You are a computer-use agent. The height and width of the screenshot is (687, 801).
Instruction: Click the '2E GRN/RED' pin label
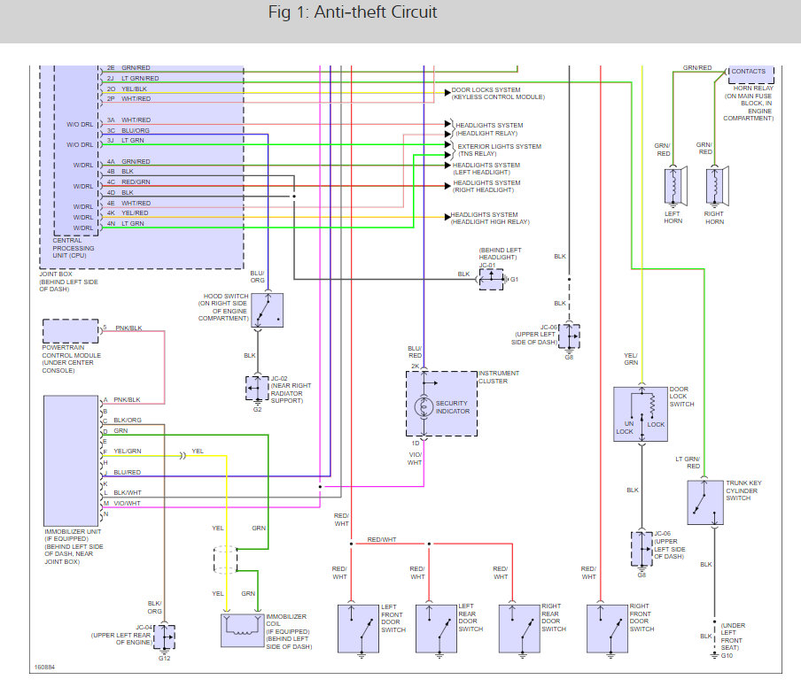click(x=128, y=68)
